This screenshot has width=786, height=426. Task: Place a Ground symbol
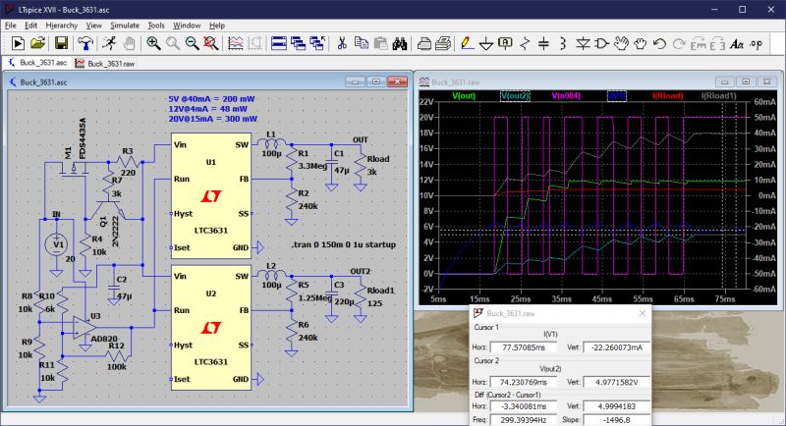pos(485,43)
